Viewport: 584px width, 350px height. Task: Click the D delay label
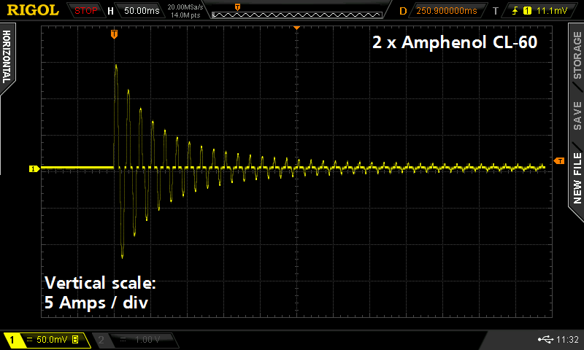tap(403, 11)
